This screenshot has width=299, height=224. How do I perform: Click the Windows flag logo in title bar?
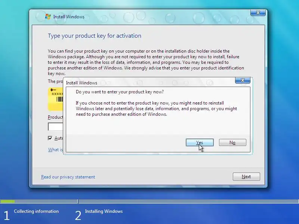tap(48, 16)
